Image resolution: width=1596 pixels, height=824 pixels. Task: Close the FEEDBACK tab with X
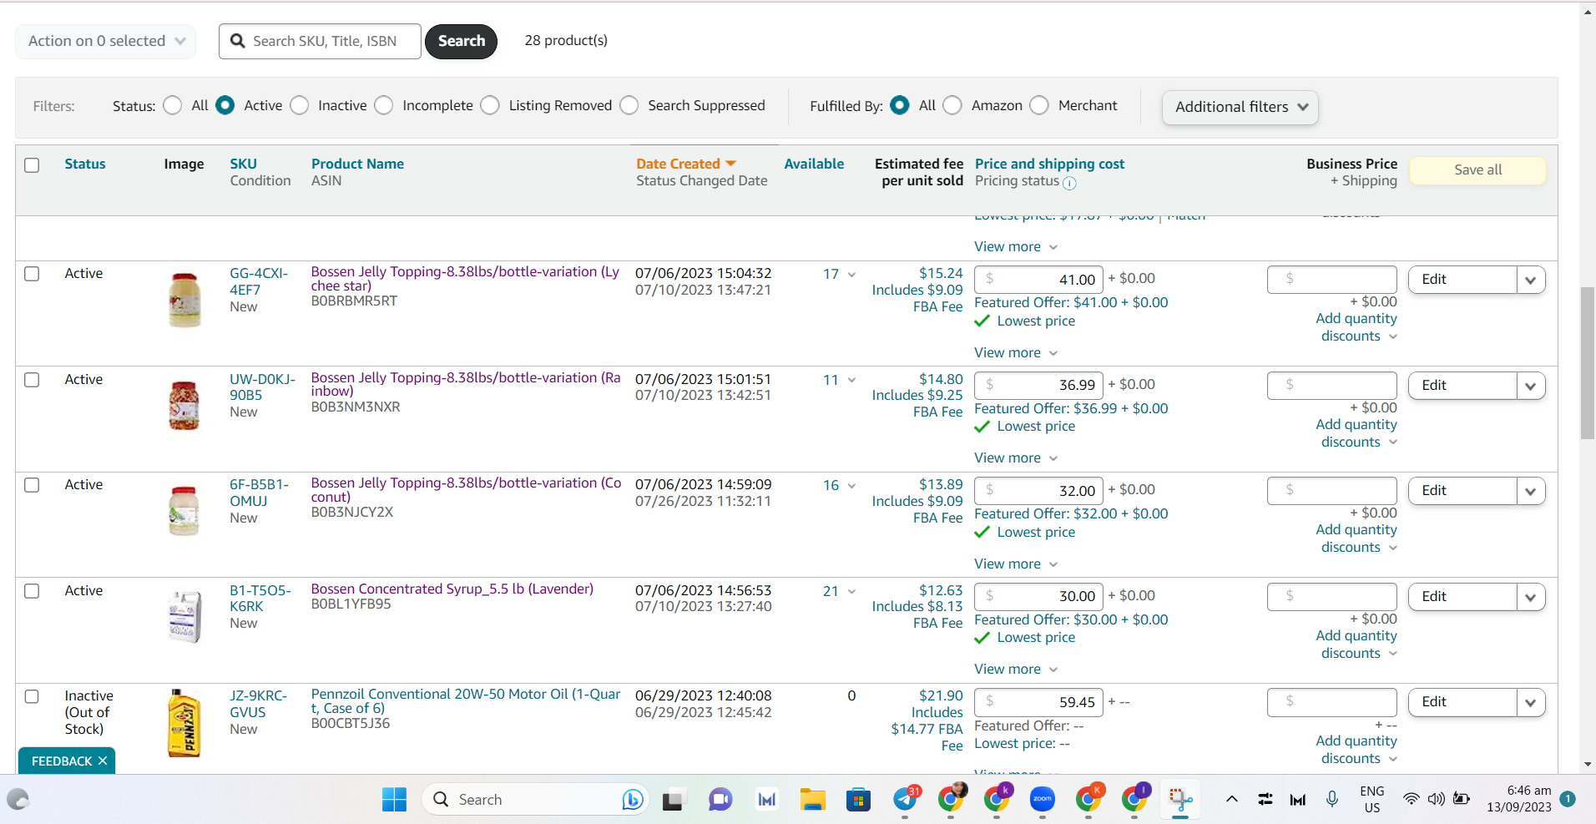(103, 761)
